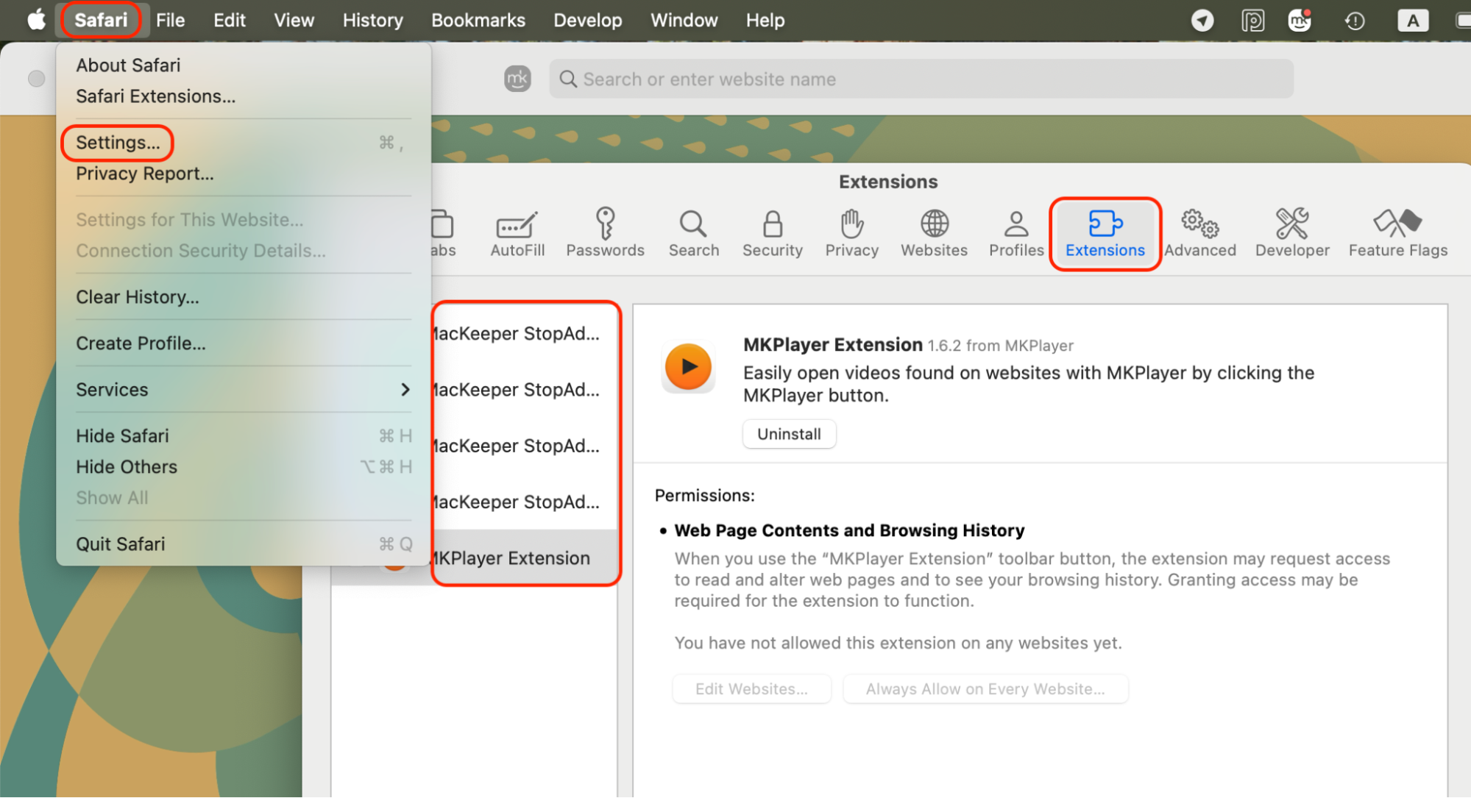Open the Feature Flags pane
This screenshot has width=1471, height=798.
click(x=1397, y=232)
